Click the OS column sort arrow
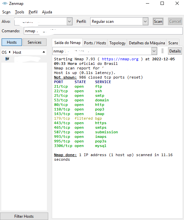The image size is (184, 220). (9, 52)
